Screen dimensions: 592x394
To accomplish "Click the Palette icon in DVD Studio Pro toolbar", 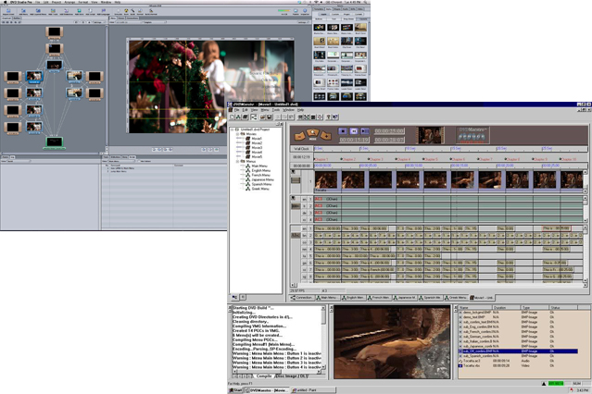I will pos(296,12).
